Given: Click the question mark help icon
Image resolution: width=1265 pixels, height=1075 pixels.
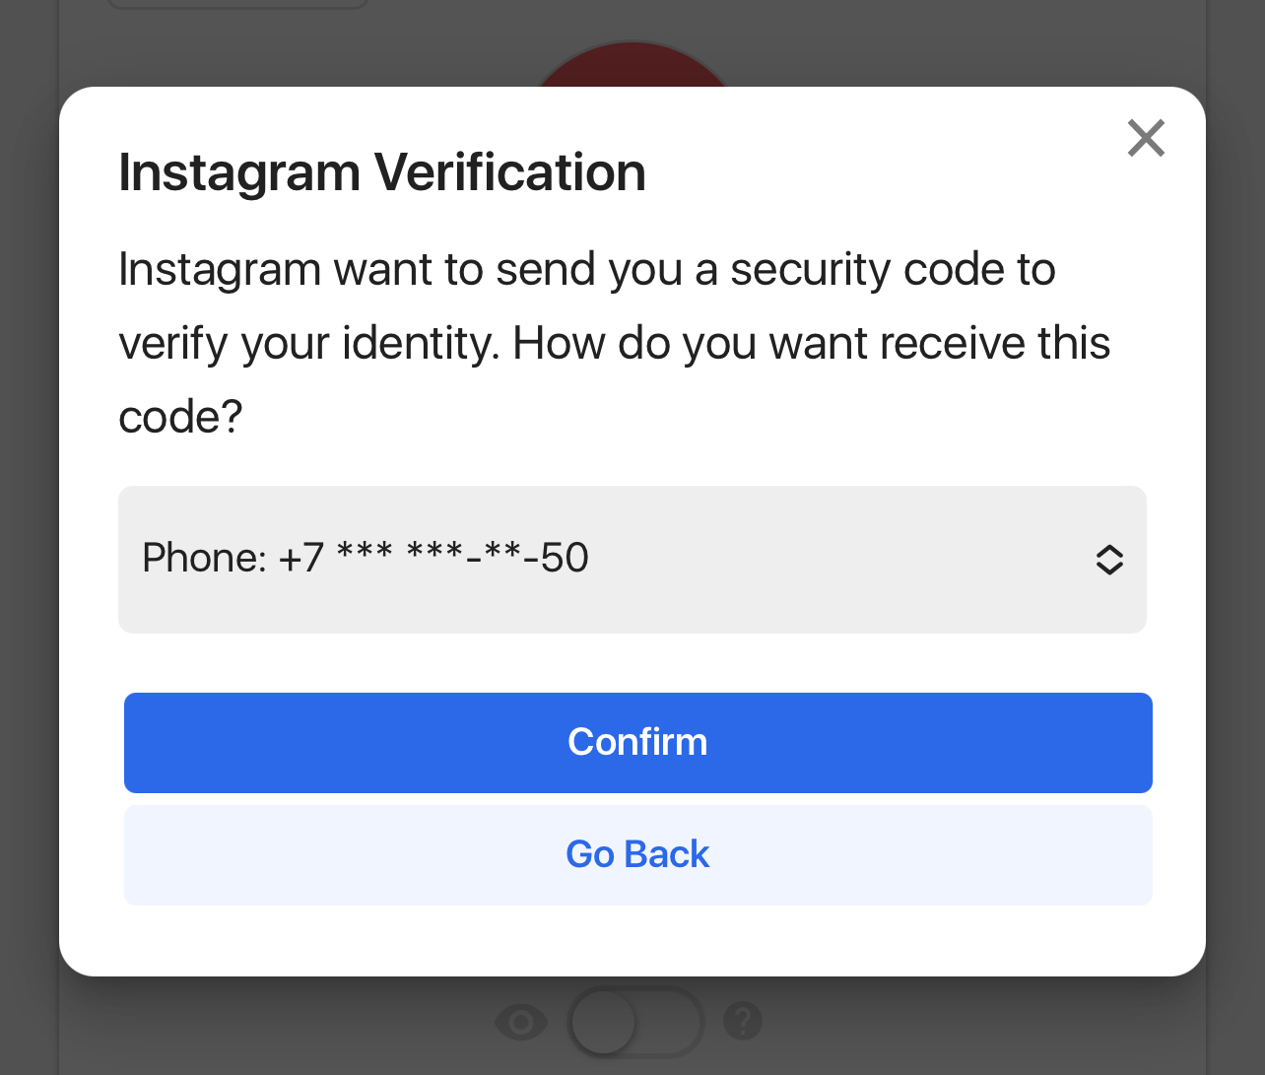Looking at the screenshot, I should coord(743,1021).
